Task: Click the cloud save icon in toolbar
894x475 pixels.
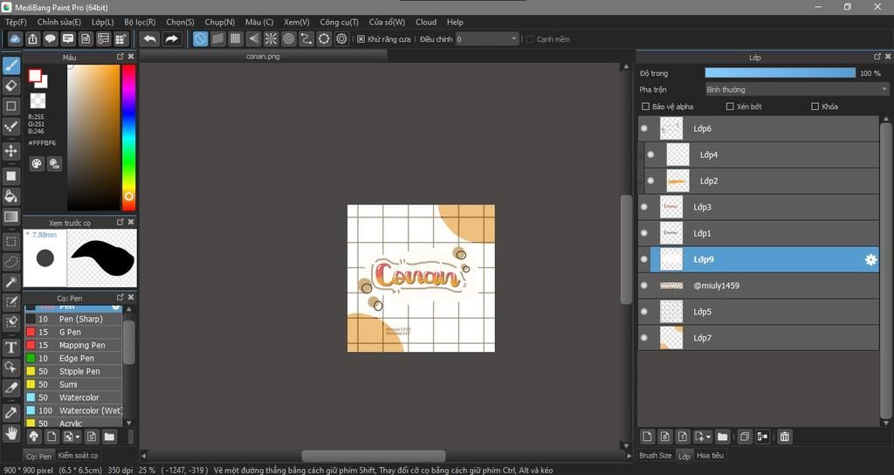Action: click(16, 38)
